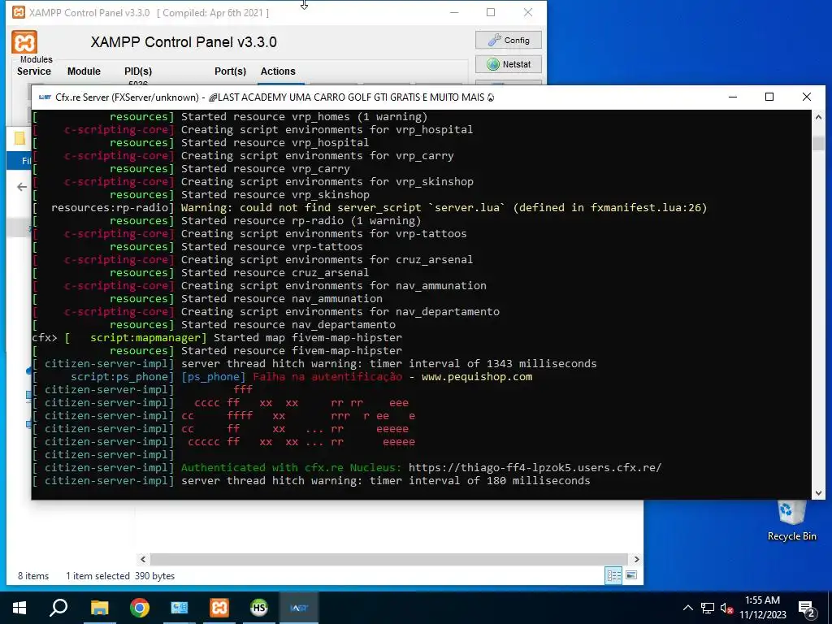The height and width of the screenshot is (624, 832).
Task: Click the muted volume tray icon
Action: pos(727,608)
